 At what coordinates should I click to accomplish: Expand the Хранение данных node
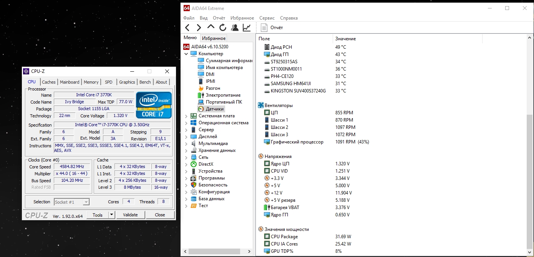pyautogui.click(x=186, y=150)
